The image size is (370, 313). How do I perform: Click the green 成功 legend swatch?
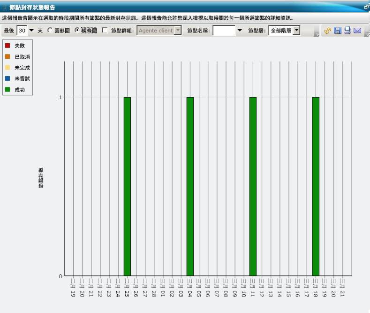8,89
